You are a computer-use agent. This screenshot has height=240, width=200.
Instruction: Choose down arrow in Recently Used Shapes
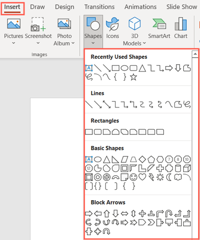[x=178, y=68]
